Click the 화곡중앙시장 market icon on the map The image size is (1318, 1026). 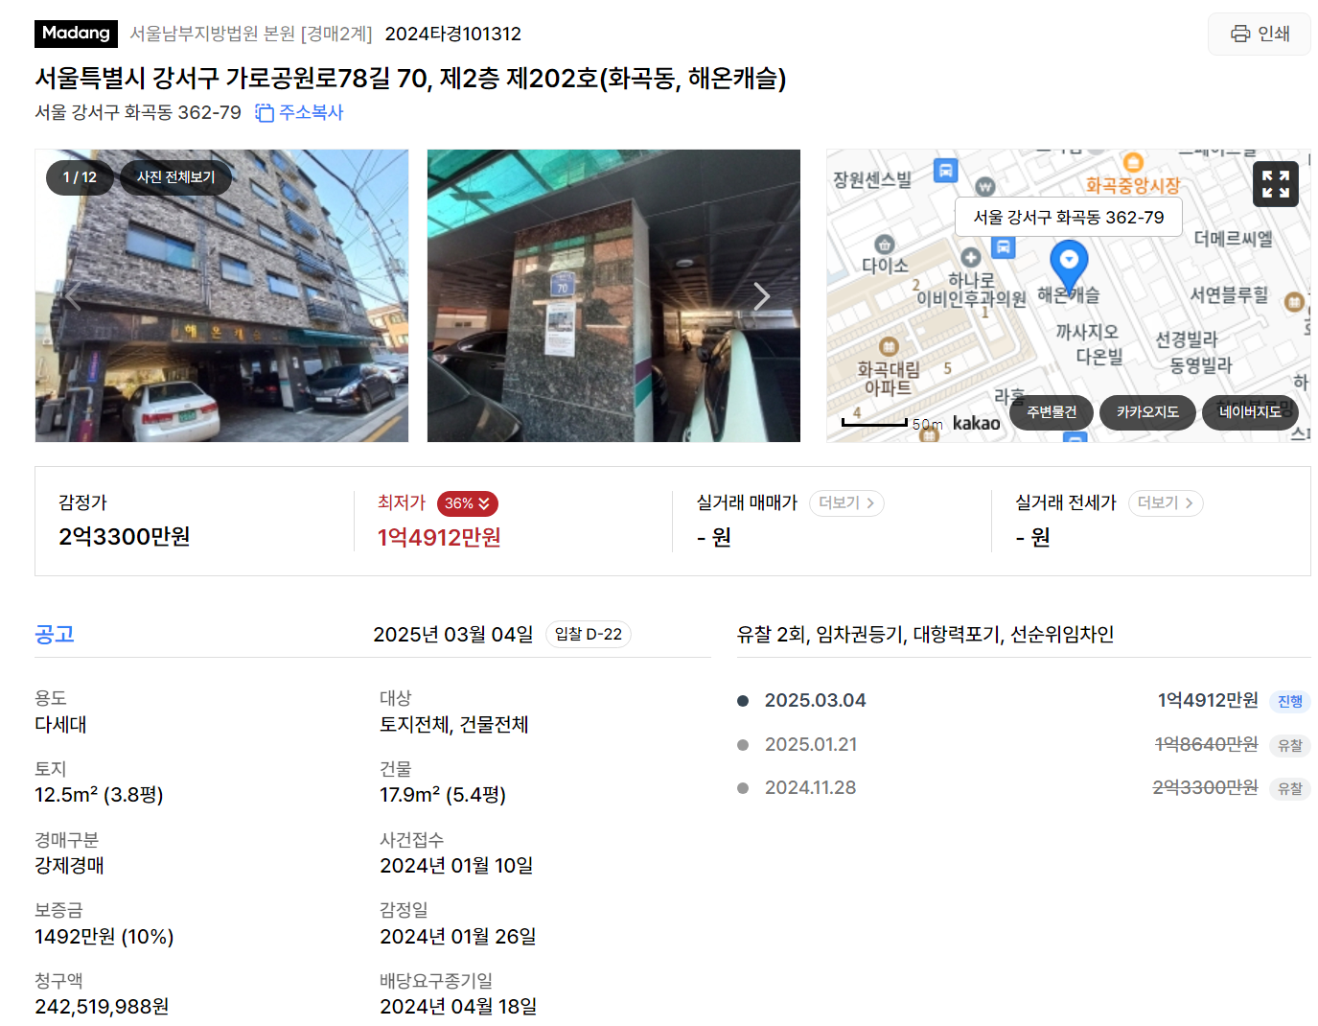pyautogui.click(x=1133, y=162)
